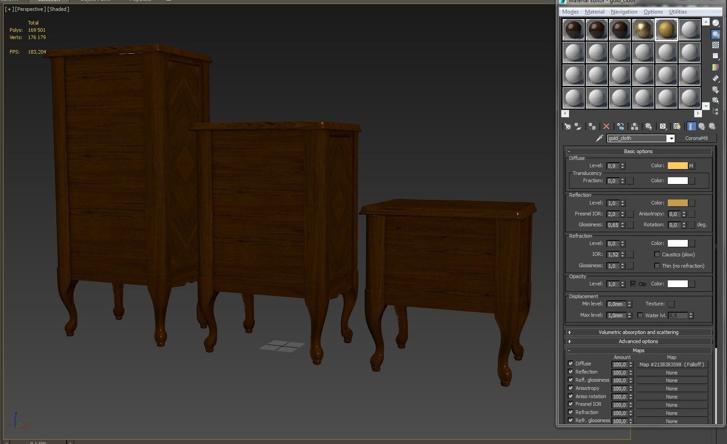727x444 pixels.
Task: Open the Opacity color swatch
Action: [677, 284]
